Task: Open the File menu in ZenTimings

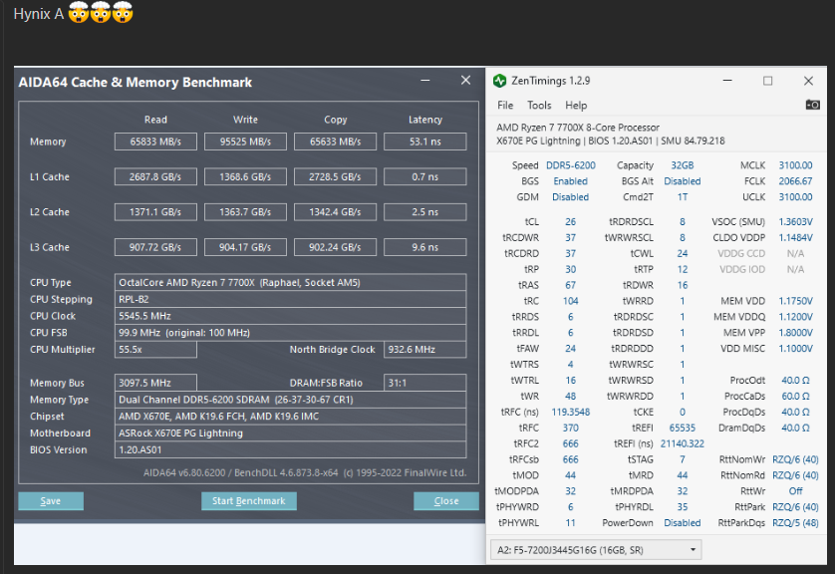Action: point(505,106)
